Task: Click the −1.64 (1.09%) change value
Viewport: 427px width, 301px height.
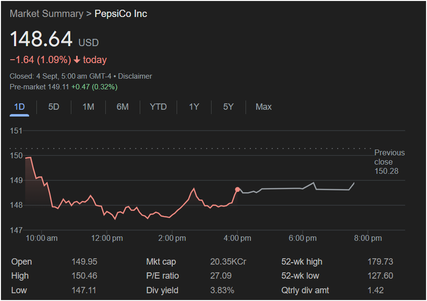Action: point(40,60)
